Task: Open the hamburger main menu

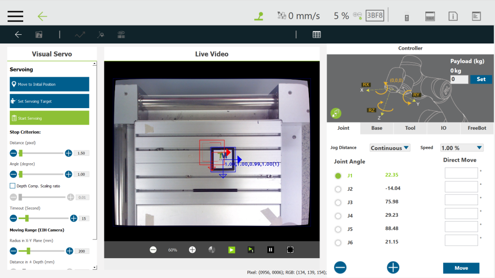Action: [15, 16]
